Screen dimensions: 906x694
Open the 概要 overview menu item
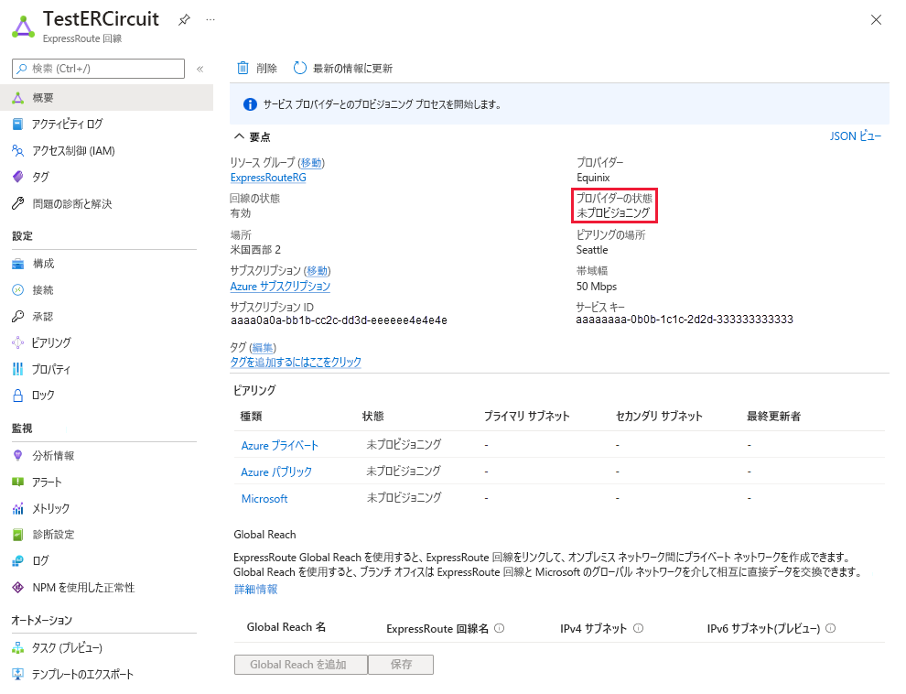pos(107,98)
